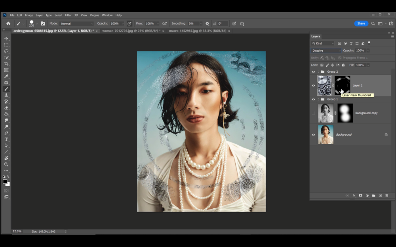Select the Clone Stamp tool
The height and width of the screenshot is (247, 396).
pyautogui.click(x=6, y=95)
